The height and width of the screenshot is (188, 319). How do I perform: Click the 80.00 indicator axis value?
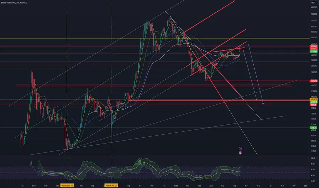click(x=313, y=164)
